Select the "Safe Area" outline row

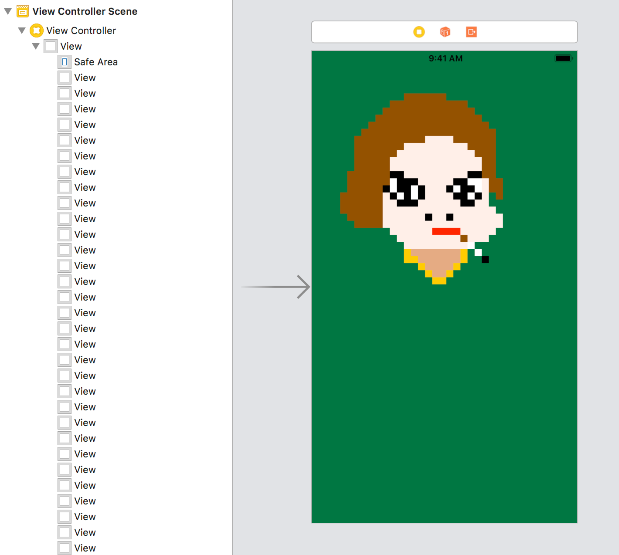[116, 62]
